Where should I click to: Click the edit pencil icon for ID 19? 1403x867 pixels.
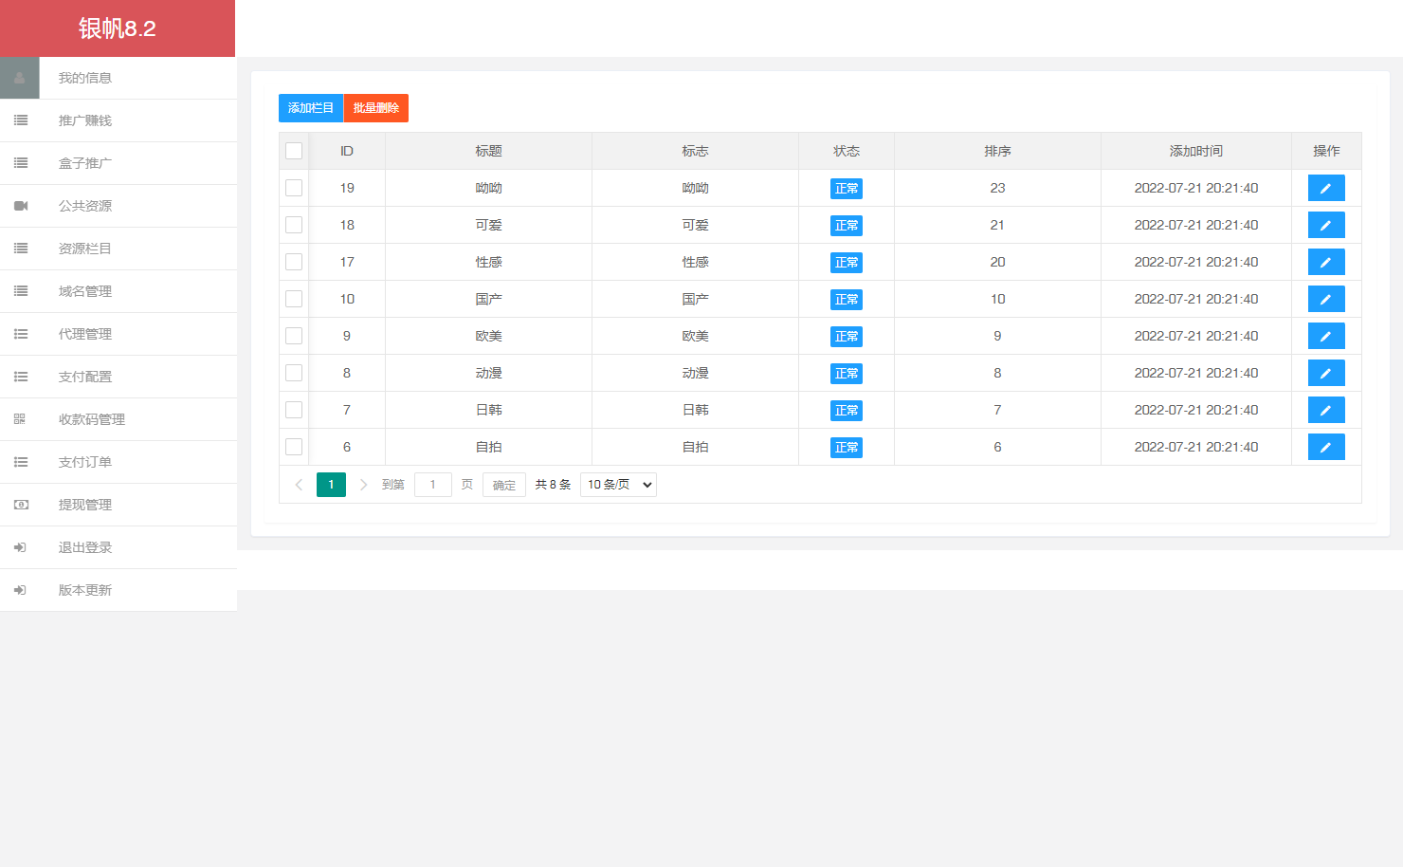[1325, 188]
